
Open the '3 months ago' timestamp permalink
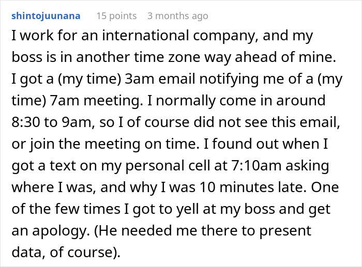(177, 15)
